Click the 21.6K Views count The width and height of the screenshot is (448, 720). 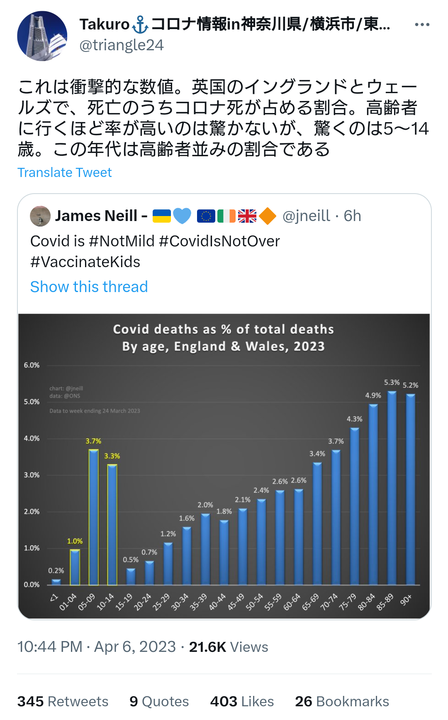tap(229, 647)
